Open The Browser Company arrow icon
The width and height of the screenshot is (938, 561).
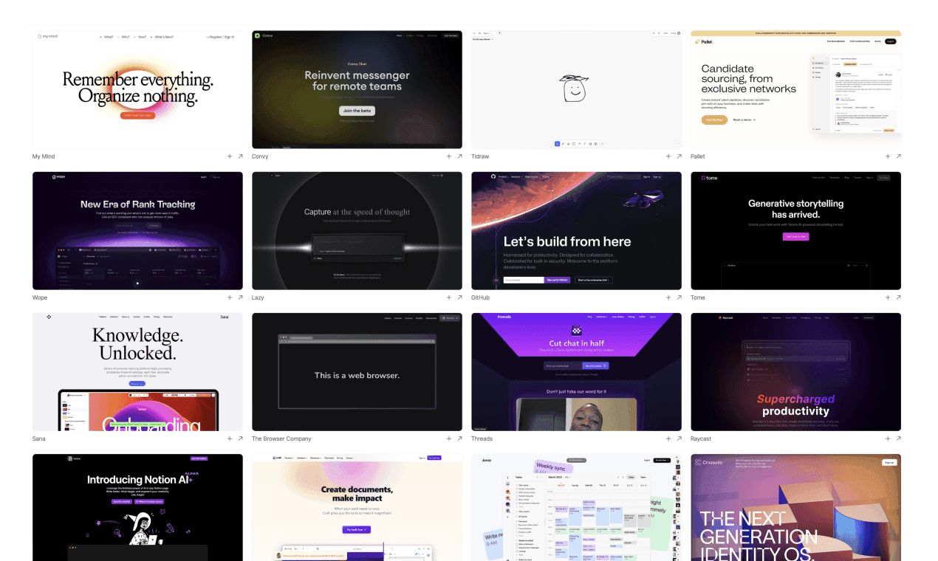(459, 438)
